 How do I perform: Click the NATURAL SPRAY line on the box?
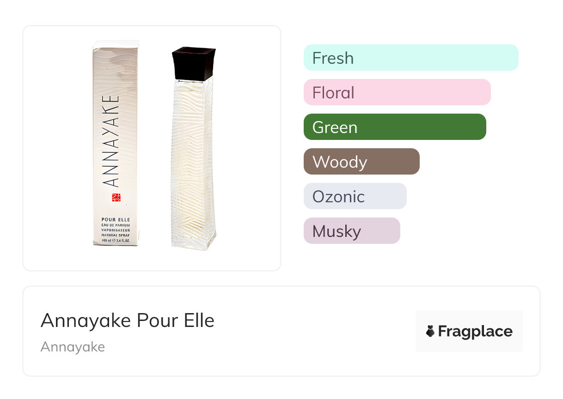click(116, 235)
